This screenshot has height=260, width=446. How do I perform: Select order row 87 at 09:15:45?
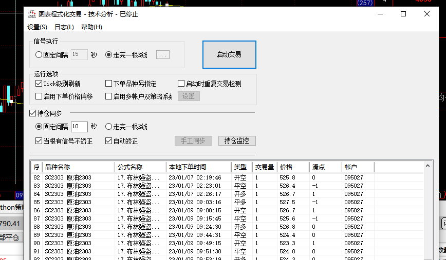coord(227,218)
